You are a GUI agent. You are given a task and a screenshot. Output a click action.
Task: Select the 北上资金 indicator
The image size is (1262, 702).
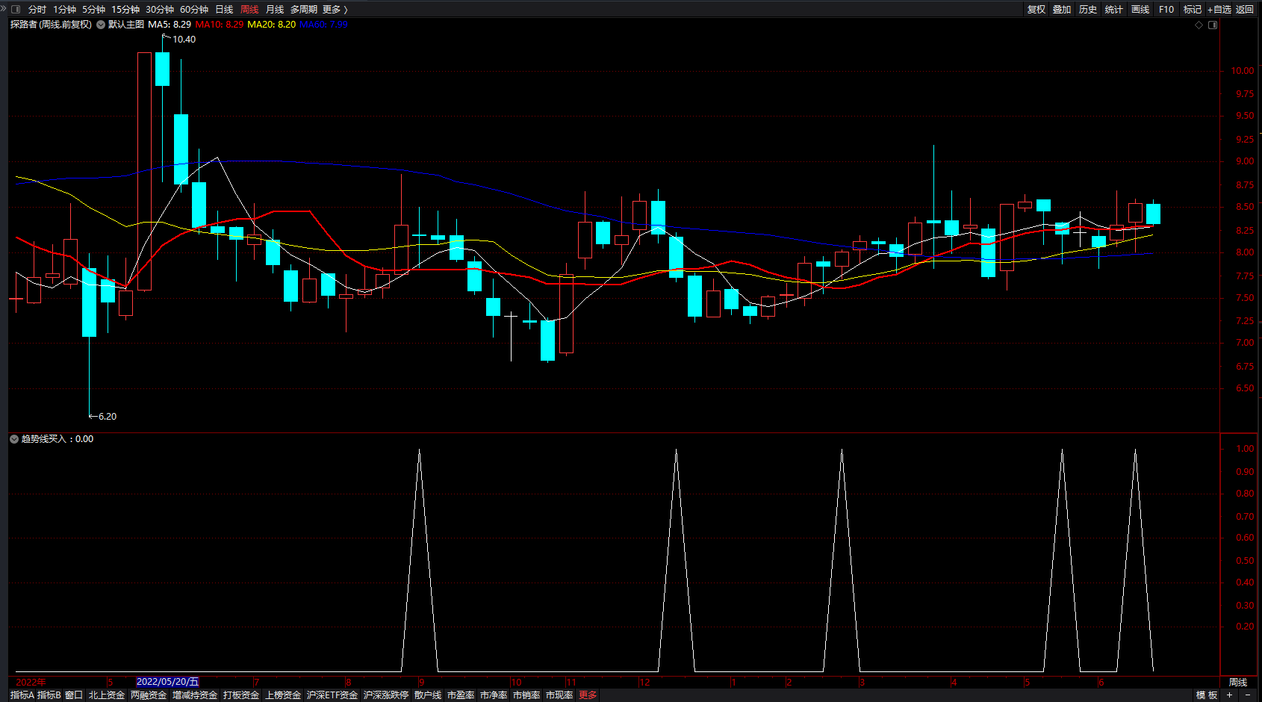click(x=107, y=695)
